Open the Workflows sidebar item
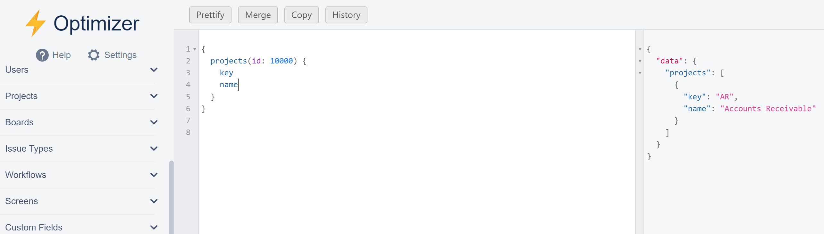 26,175
